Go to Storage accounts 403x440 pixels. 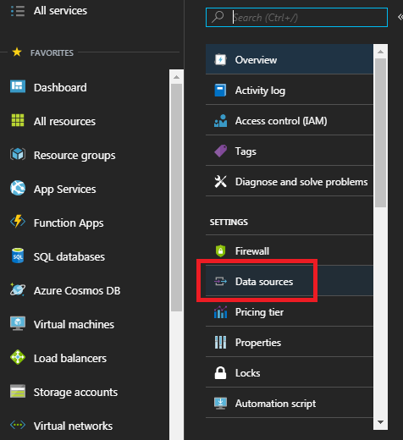(75, 393)
